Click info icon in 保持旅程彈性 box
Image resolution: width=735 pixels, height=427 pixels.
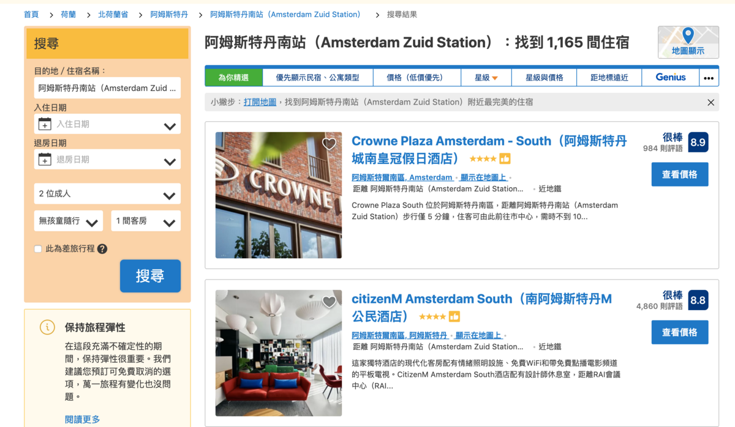pos(47,327)
